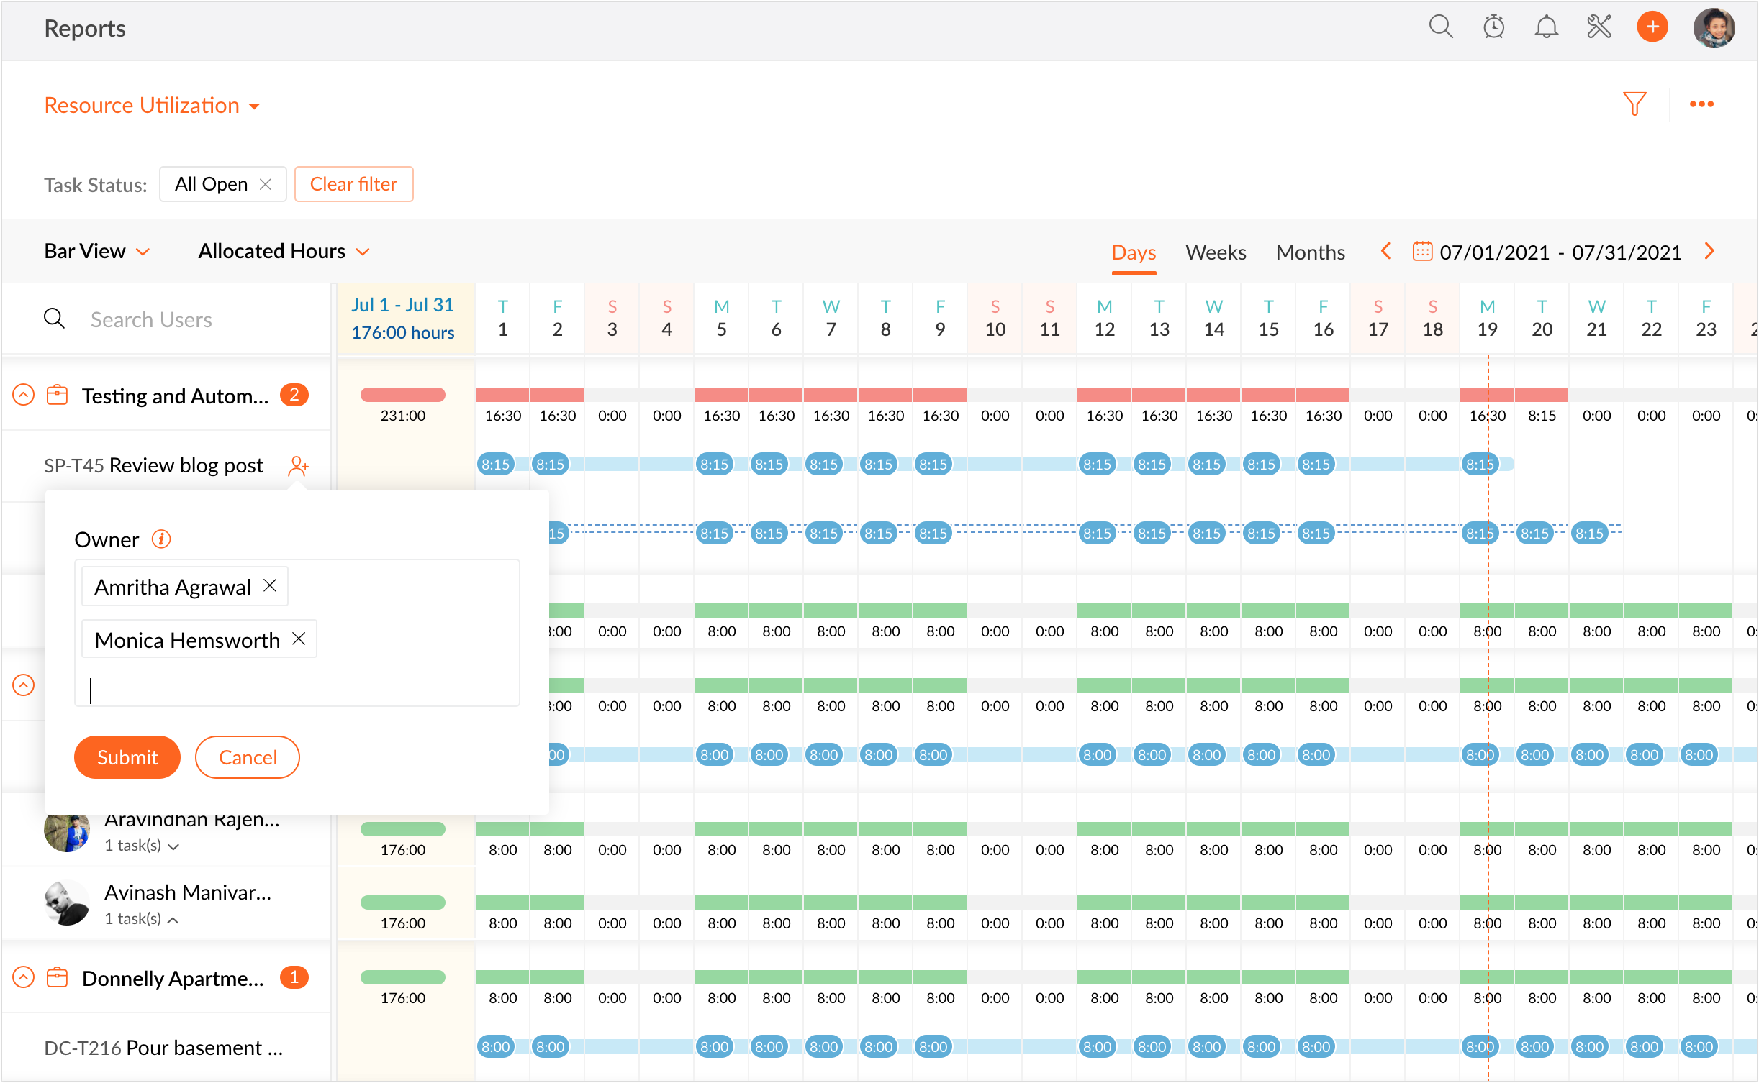Screen dimensions: 1759x1083
Task: Switch to the Weeks tab
Action: point(1216,252)
